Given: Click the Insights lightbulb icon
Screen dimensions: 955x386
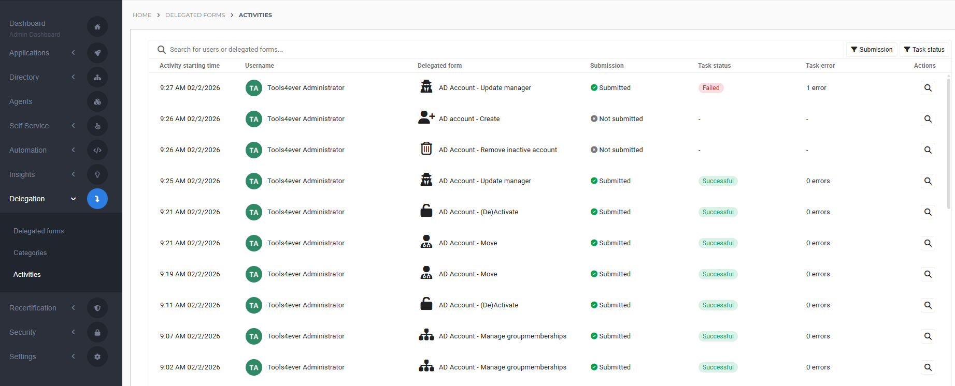Looking at the screenshot, I should click(97, 175).
